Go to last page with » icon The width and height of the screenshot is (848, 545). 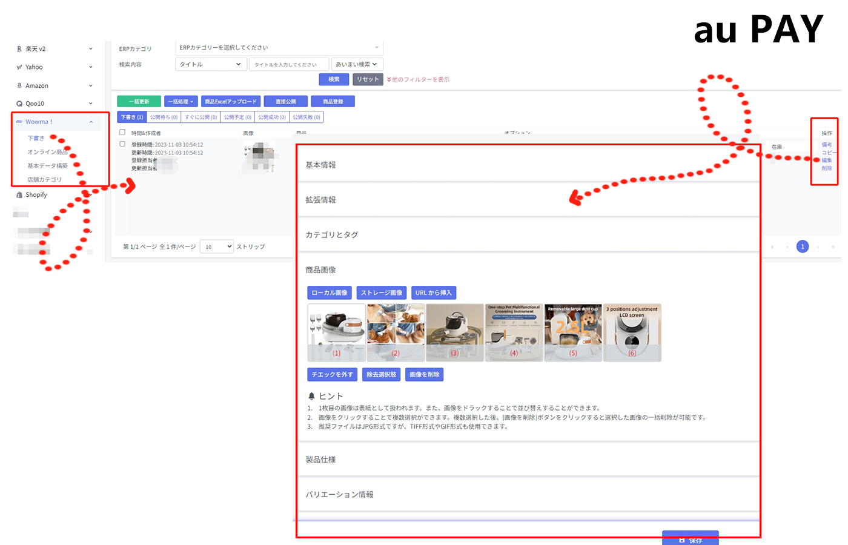pyautogui.click(x=833, y=247)
